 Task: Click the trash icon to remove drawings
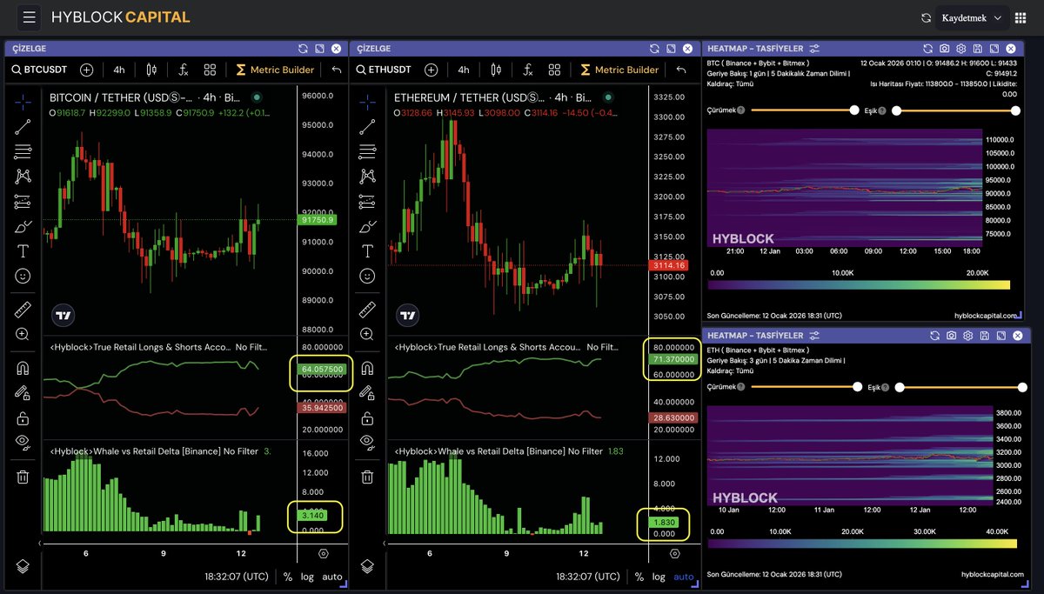click(23, 475)
